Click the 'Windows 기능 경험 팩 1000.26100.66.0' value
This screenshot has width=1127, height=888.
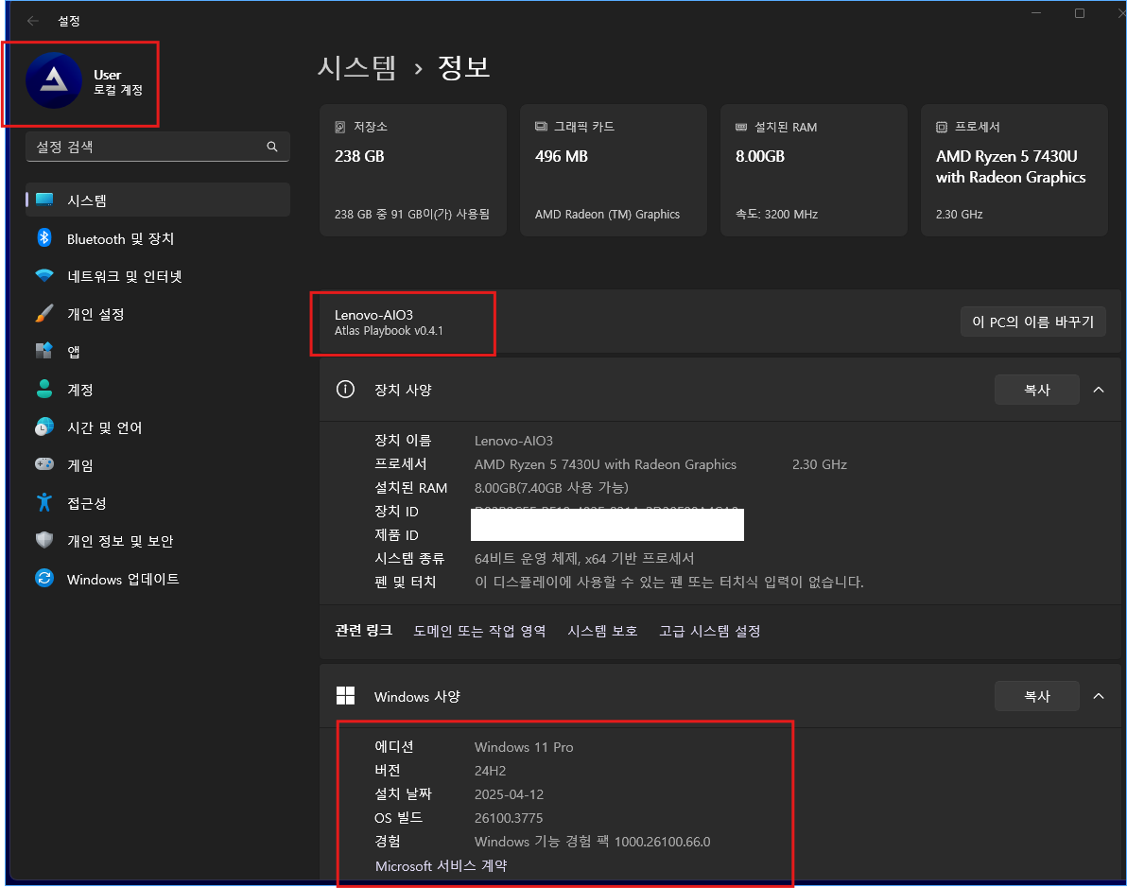point(592,842)
